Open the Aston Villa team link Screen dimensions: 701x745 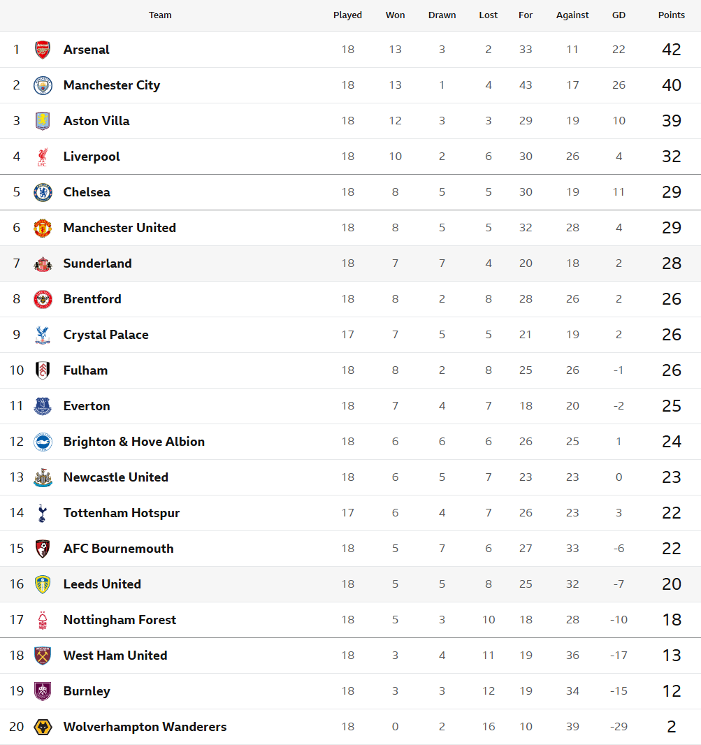(x=96, y=121)
